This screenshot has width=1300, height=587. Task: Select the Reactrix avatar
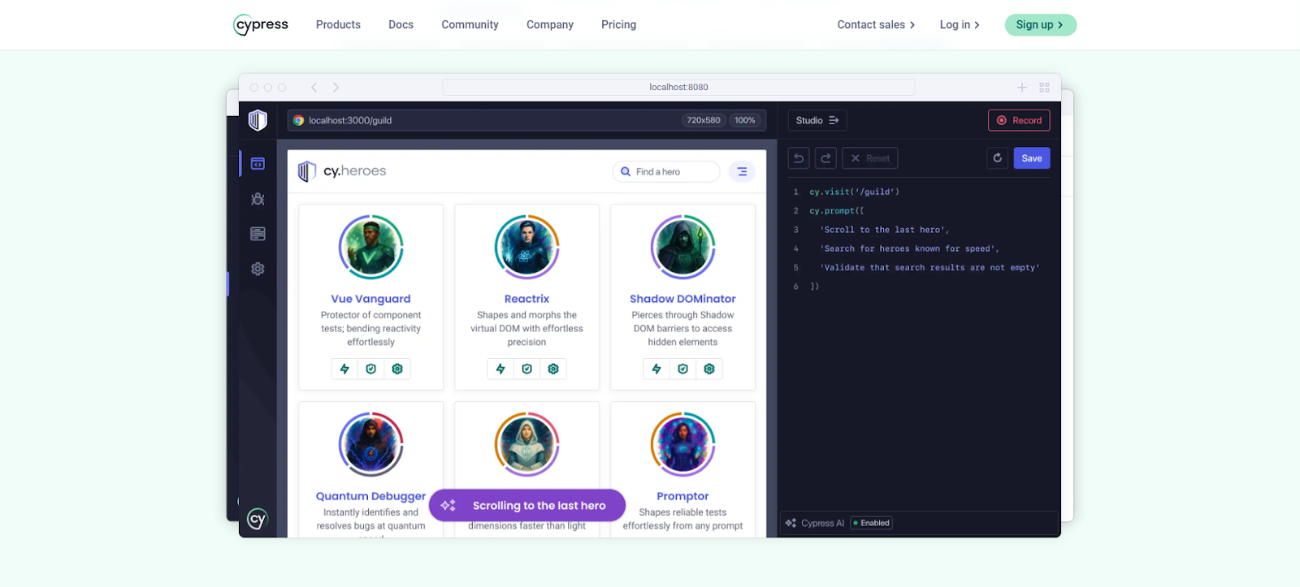click(526, 248)
